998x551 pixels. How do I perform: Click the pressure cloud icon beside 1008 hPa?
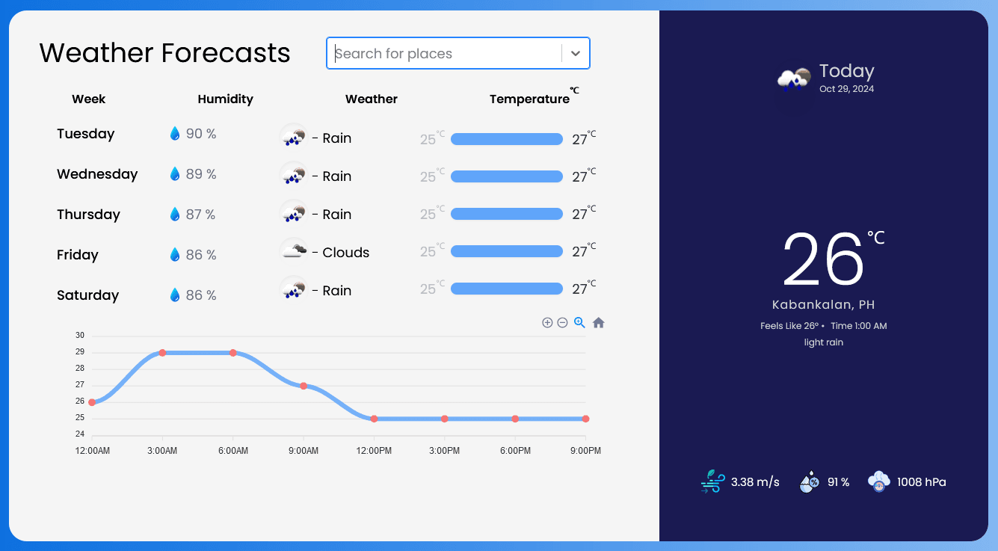pyautogui.click(x=878, y=481)
